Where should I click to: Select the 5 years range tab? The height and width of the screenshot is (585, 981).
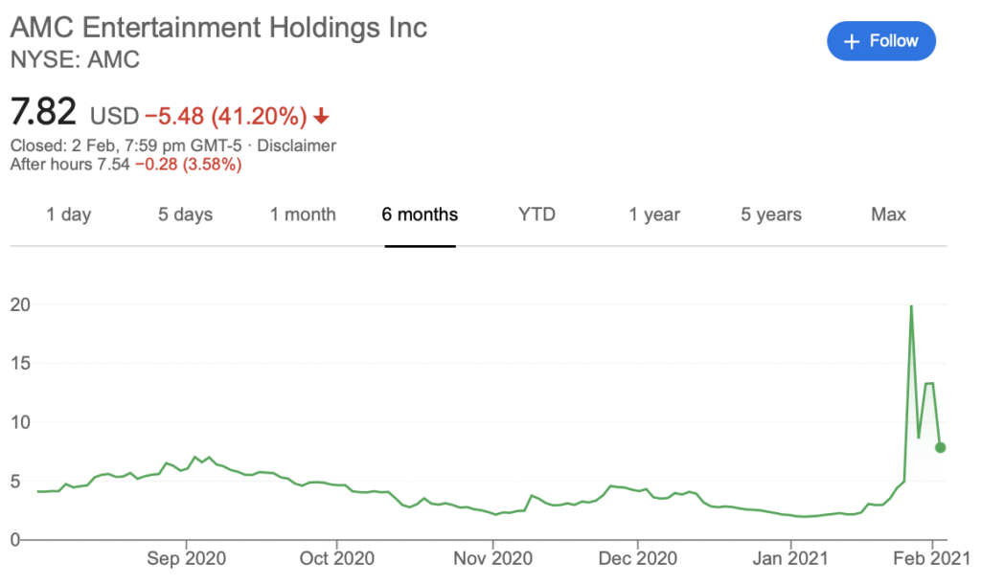click(771, 214)
